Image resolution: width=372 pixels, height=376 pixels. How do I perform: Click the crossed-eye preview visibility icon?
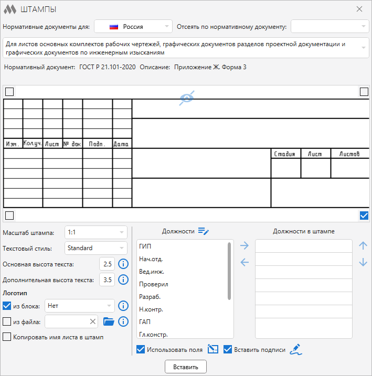click(x=187, y=98)
